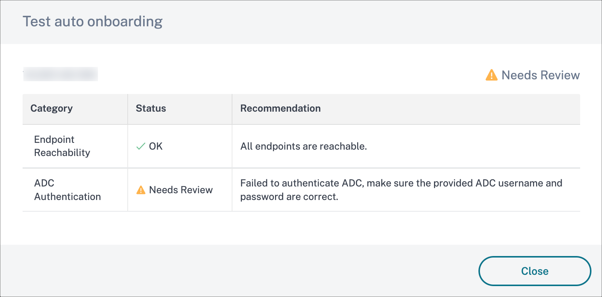This screenshot has height=297, width=602.
Task: Click 'All endpoints are reachable.' recommendation text
Action: [303, 146]
